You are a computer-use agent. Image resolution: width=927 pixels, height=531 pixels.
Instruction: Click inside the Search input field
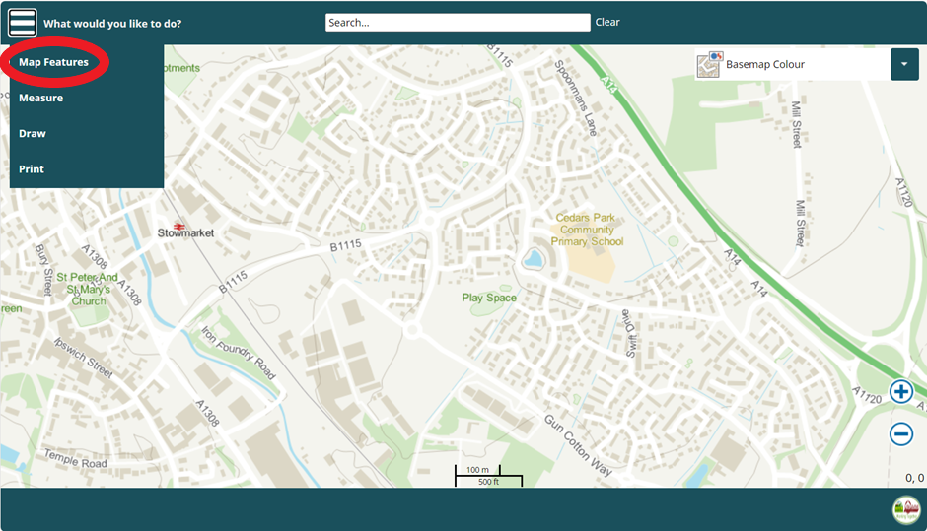click(x=458, y=23)
